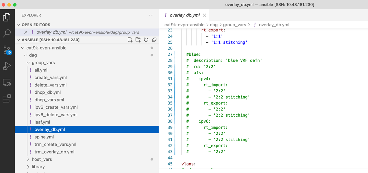
Task: Open the Search view icon
Action: pos(7,33)
